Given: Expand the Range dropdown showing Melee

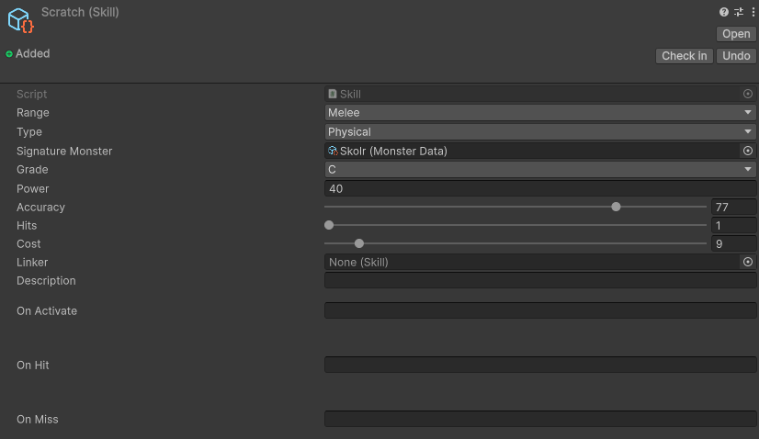Looking at the screenshot, I should 540,113.
